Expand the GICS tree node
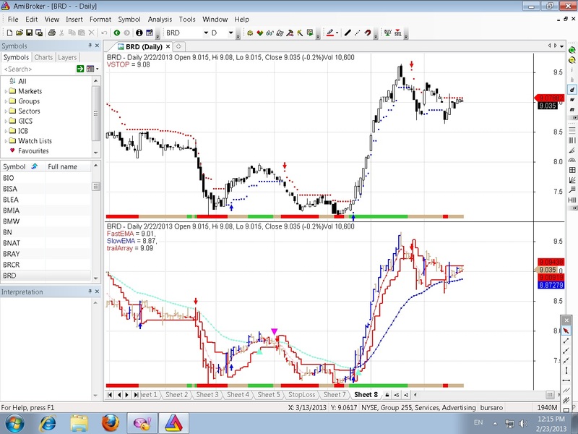 pyautogui.click(x=6, y=121)
